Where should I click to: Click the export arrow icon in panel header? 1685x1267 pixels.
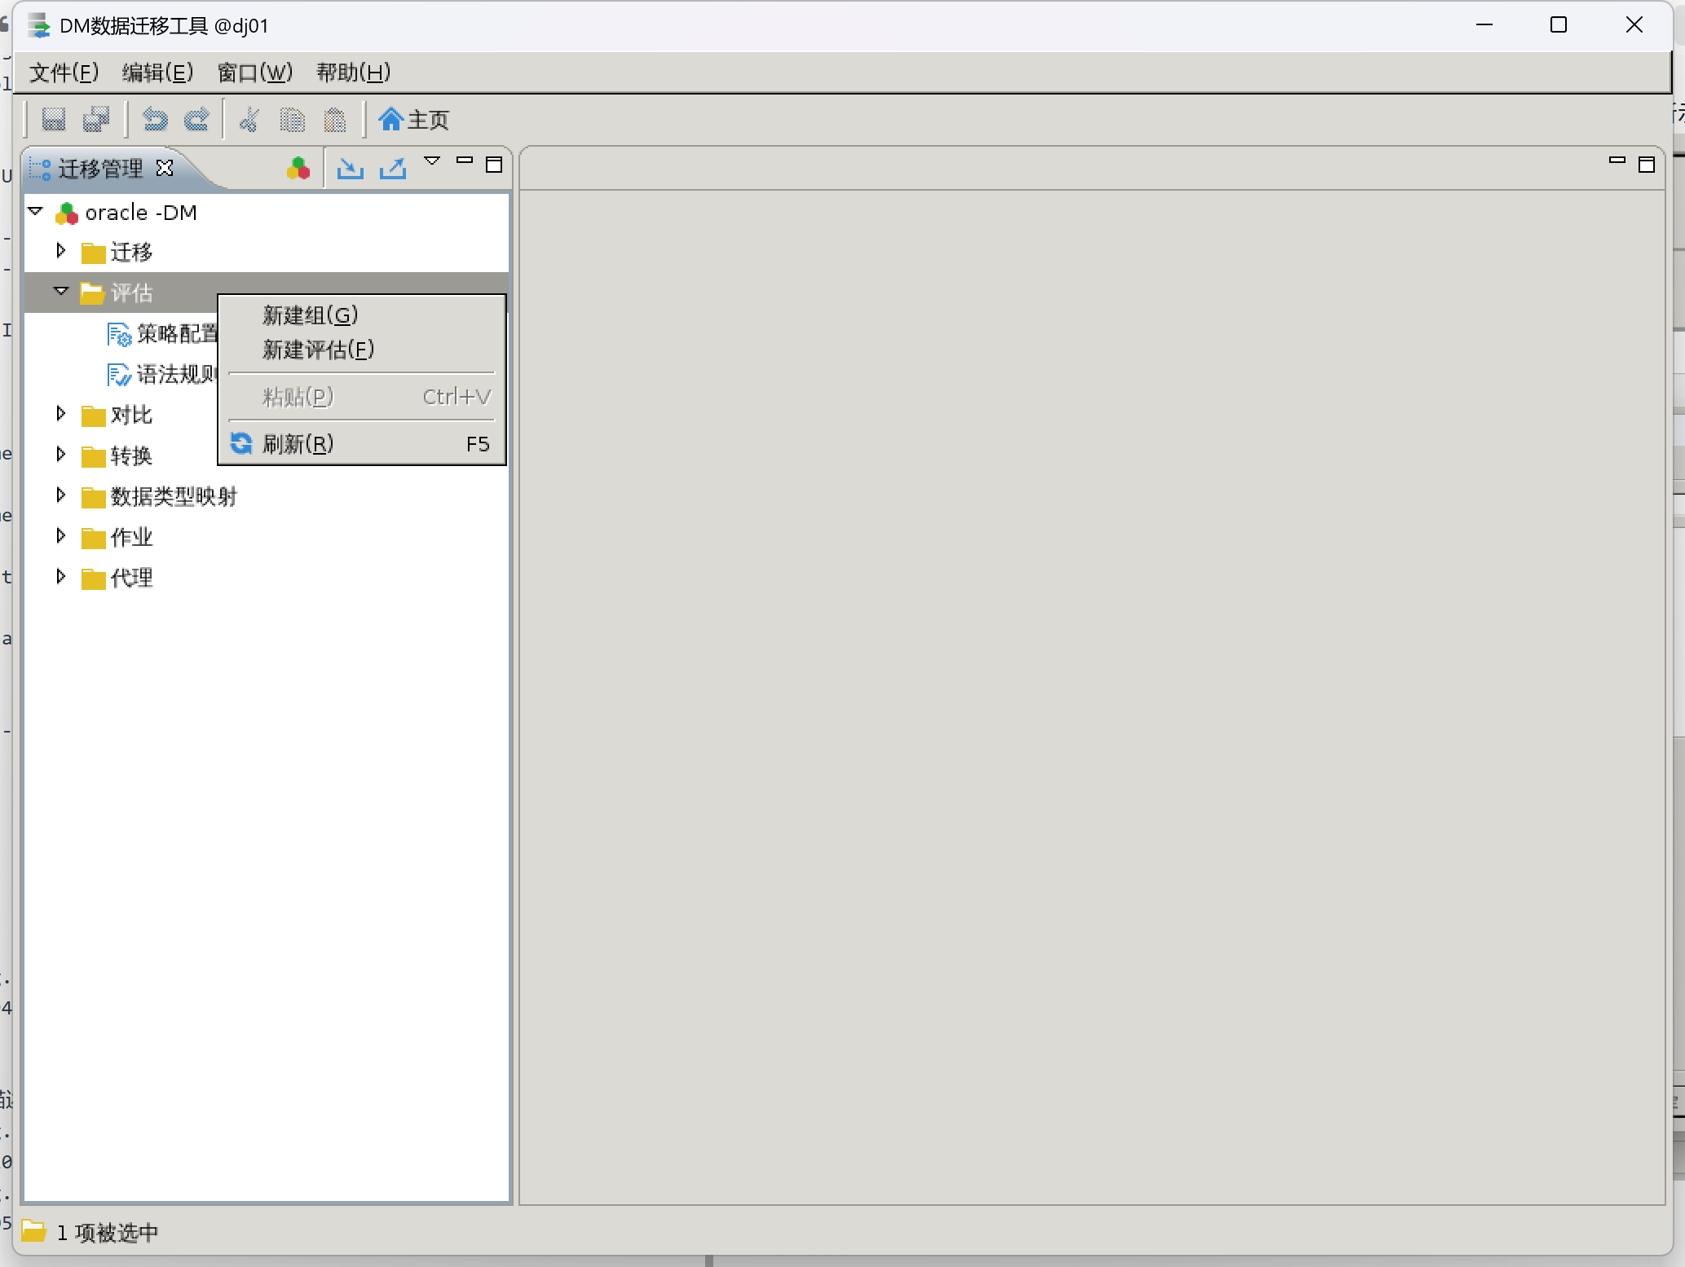point(393,169)
